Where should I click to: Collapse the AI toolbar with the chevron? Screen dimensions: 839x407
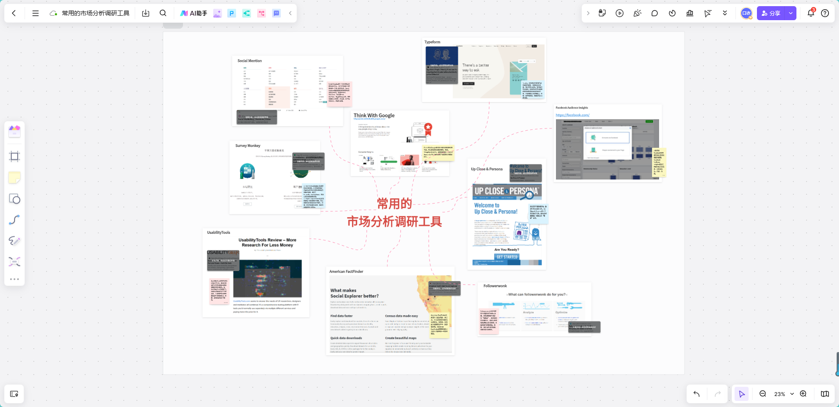click(290, 13)
